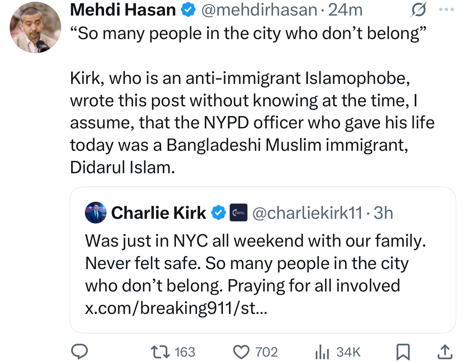Viewport: 466px width, 362px height.
Task: Open the Mehdi Hasan display name
Action: coord(123,10)
